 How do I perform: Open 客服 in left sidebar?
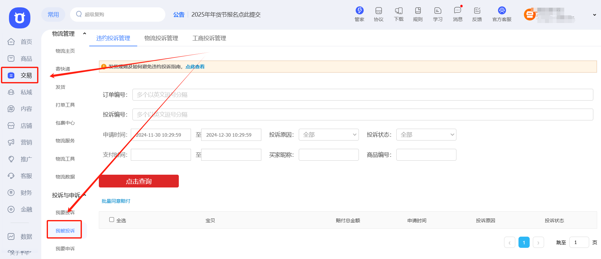[x=20, y=176]
